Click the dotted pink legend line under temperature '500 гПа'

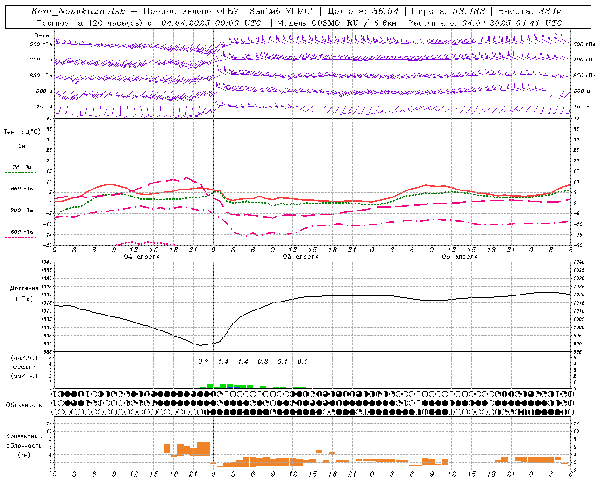[21, 237]
